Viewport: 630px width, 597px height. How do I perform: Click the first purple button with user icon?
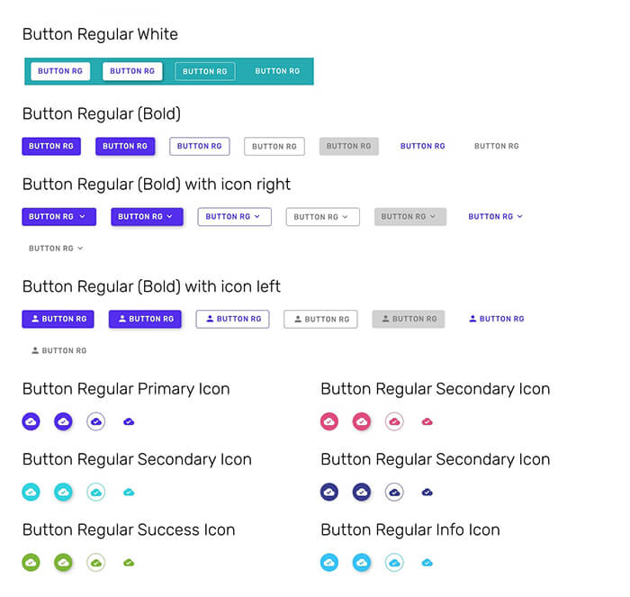point(58,319)
